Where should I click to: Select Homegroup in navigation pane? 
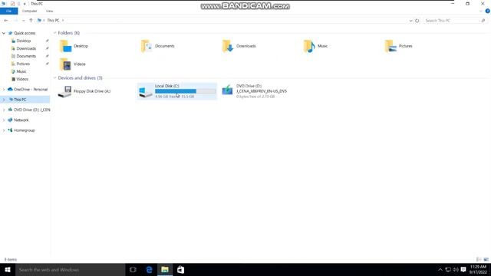[x=24, y=130]
